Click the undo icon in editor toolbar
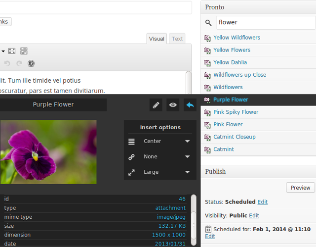Screen dimensions: 316x247 tap(7, 63)
